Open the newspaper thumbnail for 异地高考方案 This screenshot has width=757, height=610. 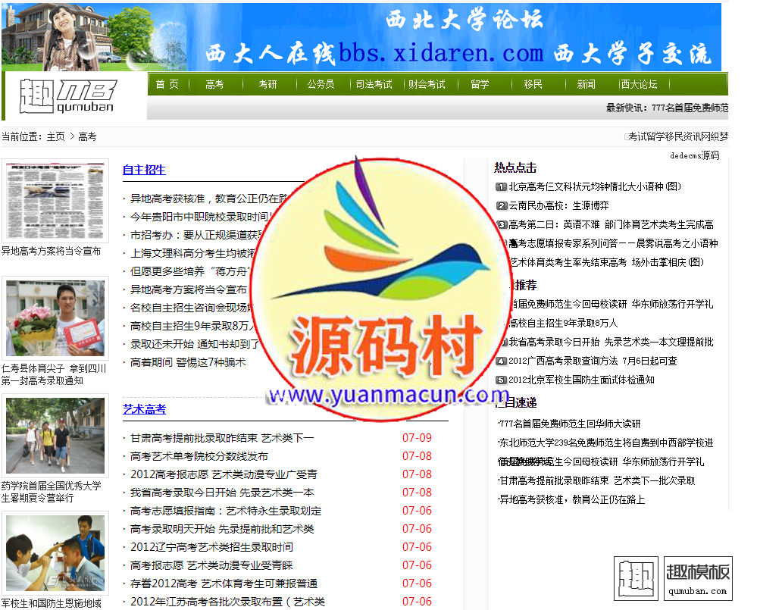pos(55,201)
